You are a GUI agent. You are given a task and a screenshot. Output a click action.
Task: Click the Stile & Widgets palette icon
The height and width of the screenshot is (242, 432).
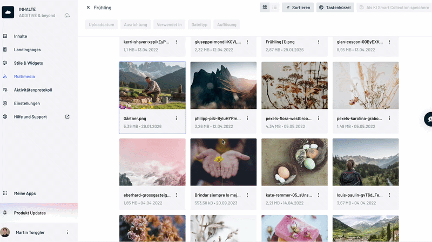click(x=5, y=63)
